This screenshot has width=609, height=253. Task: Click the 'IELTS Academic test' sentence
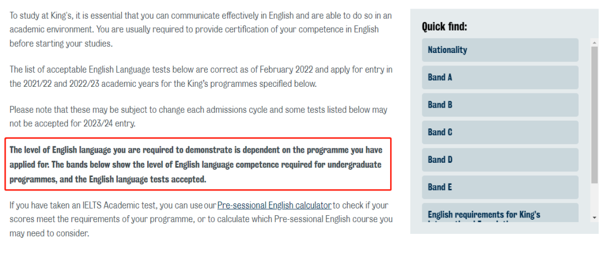click(x=201, y=219)
